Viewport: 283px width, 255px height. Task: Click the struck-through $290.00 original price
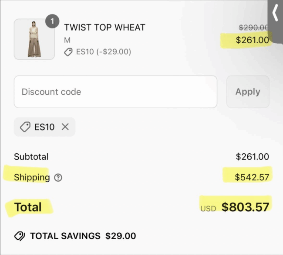pos(253,28)
